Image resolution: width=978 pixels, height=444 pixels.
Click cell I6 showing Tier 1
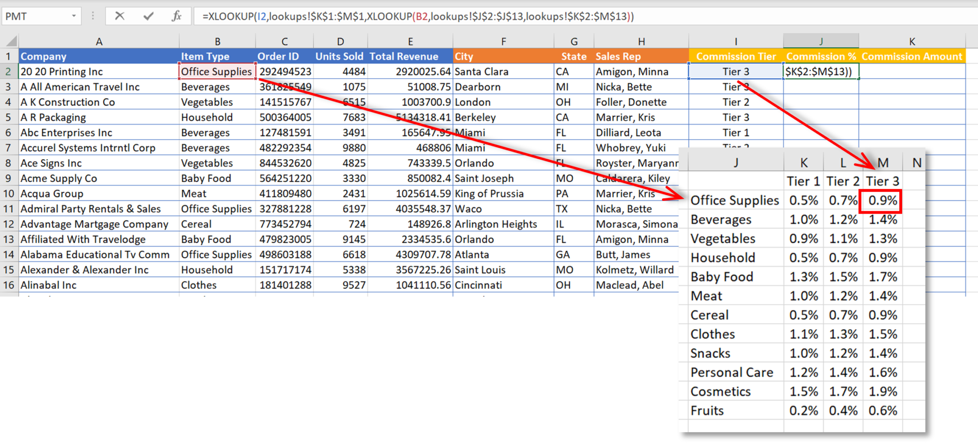tap(735, 132)
